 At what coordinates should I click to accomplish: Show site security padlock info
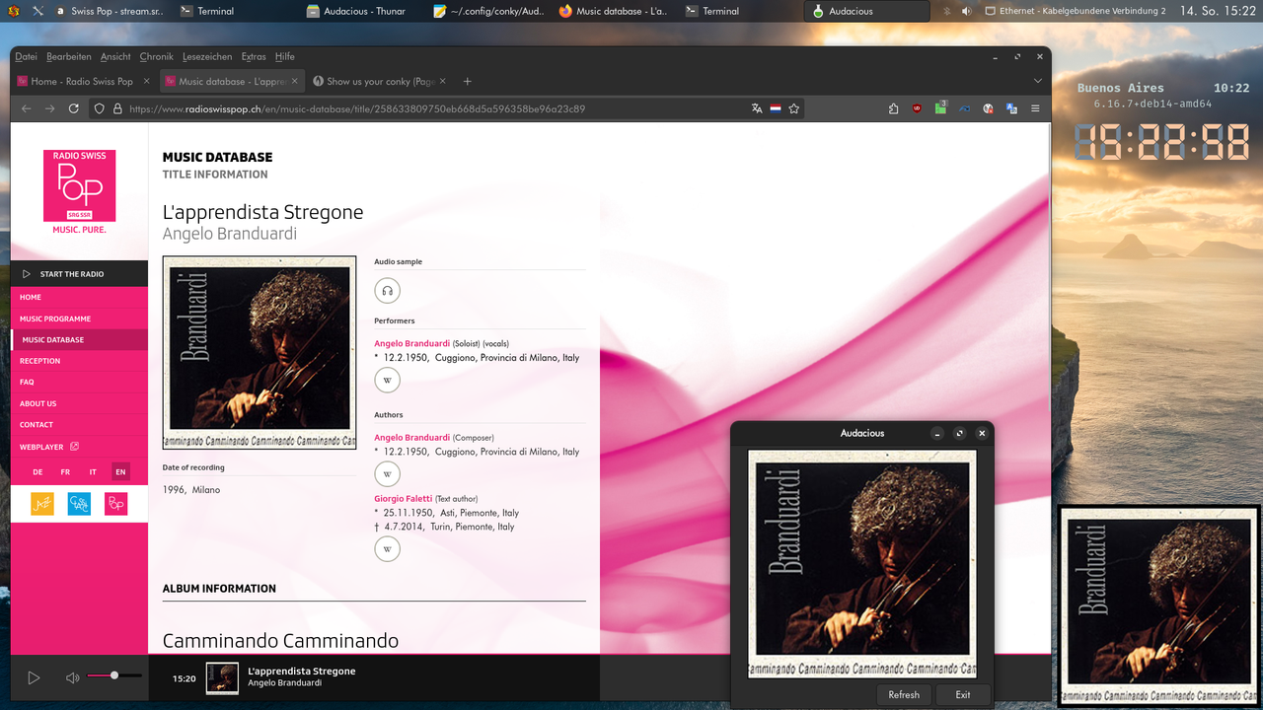tap(117, 108)
